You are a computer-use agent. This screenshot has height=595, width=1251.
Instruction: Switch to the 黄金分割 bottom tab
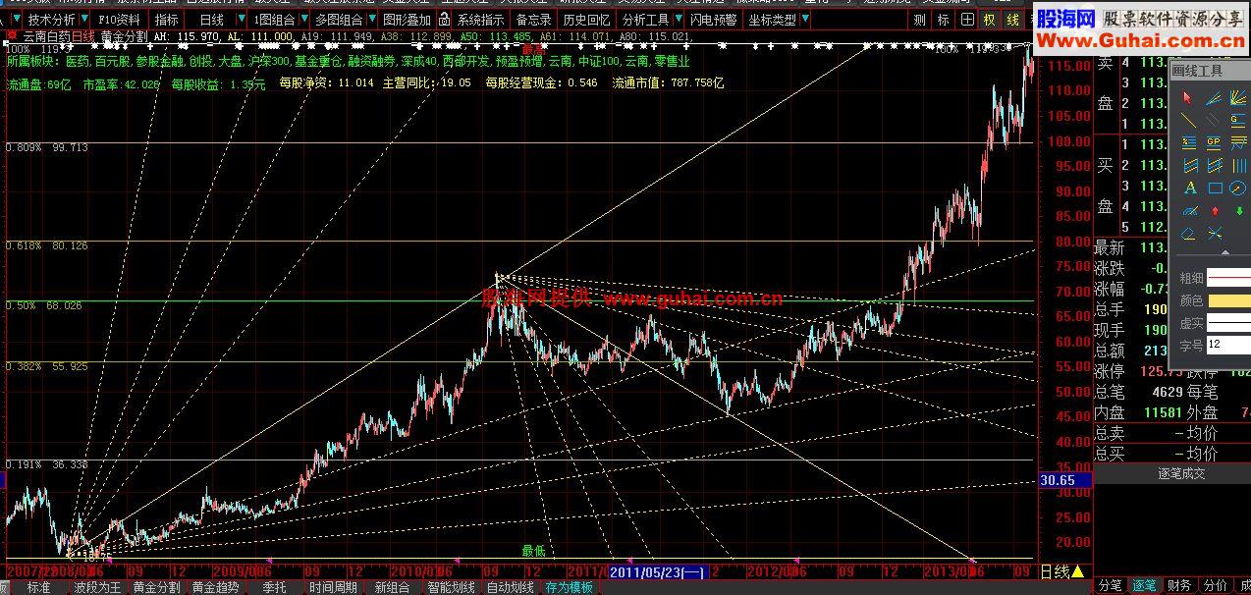pyautogui.click(x=156, y=587)
